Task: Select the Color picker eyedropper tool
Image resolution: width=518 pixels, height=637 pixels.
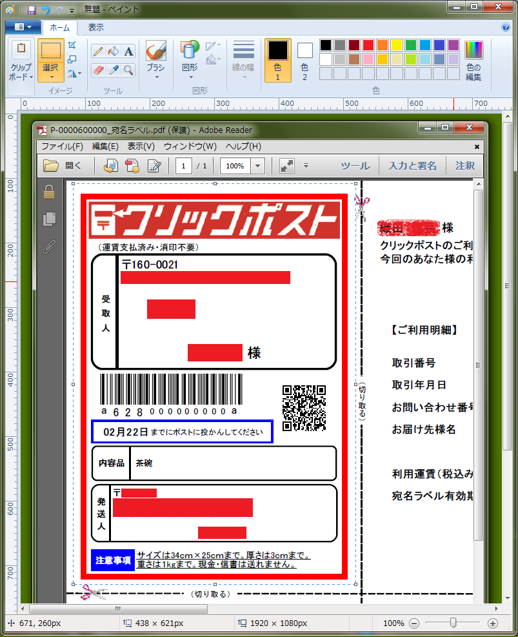Action: [114, 70]
